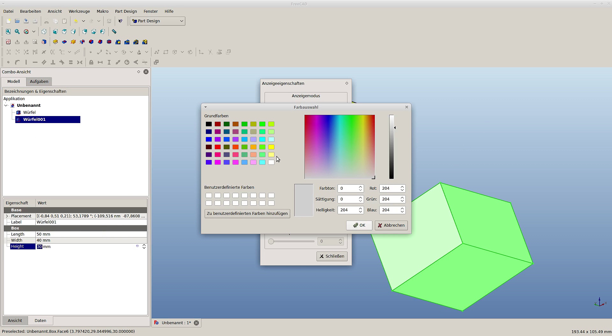
Task: Toggle floating of the Combo-Ansicht panel
Action: 139,72
